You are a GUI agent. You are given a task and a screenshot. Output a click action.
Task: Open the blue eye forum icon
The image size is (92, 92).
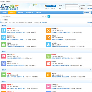[4, 30]
